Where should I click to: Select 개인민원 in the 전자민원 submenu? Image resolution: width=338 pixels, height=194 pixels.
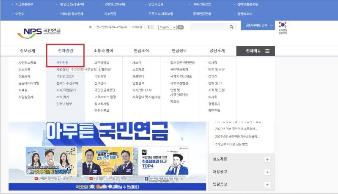[x=62, y=63]
